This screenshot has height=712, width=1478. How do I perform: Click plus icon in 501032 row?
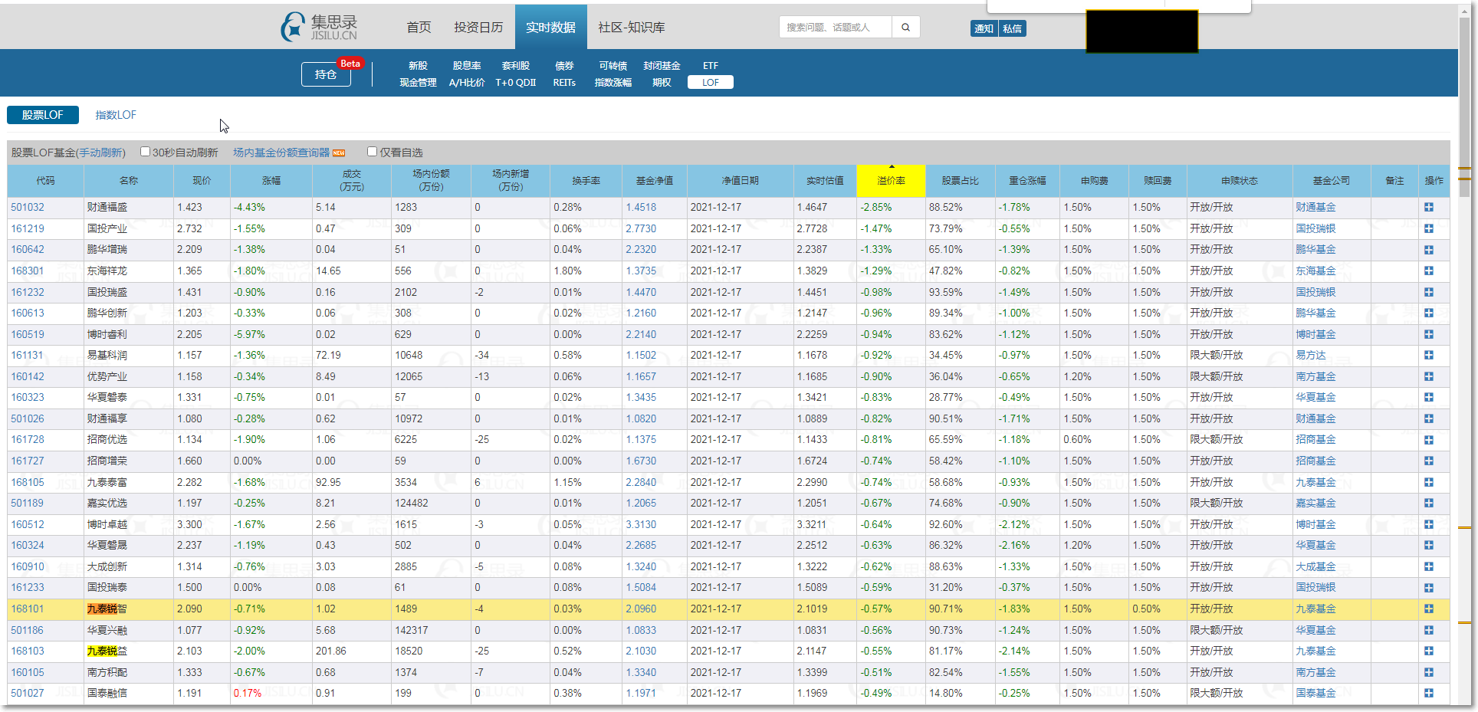1429,208
